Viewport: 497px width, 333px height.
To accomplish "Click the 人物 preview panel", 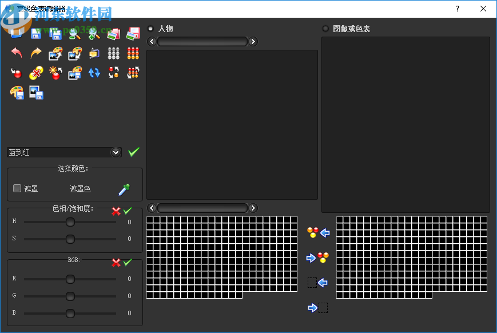I will tap(232, 125).
